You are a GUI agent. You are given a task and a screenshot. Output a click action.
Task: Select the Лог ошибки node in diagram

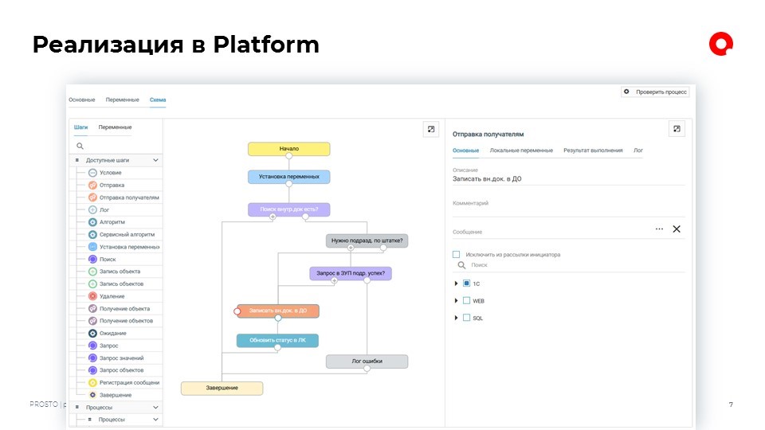click(x=367, y=361)
